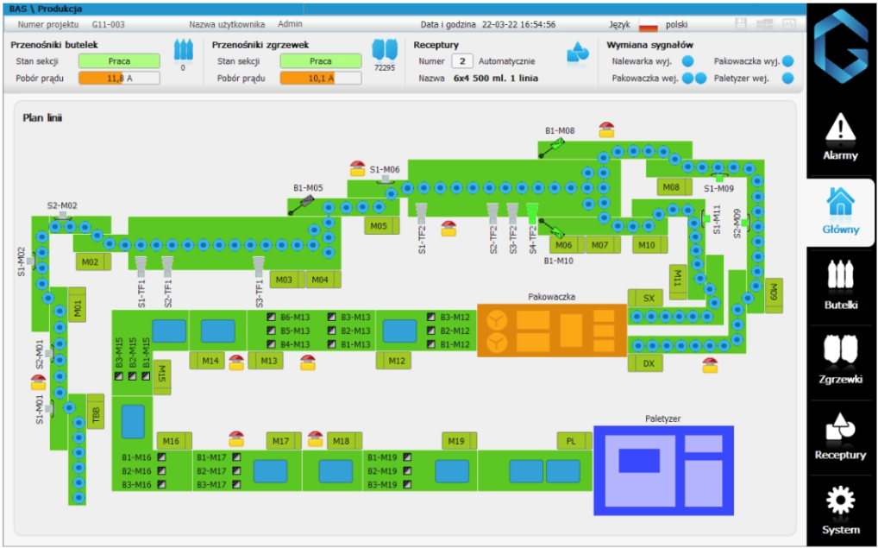Screen dimensions: 878x548
Task: Select motor M01 on the line plan
Action: (x=78, y=305)
